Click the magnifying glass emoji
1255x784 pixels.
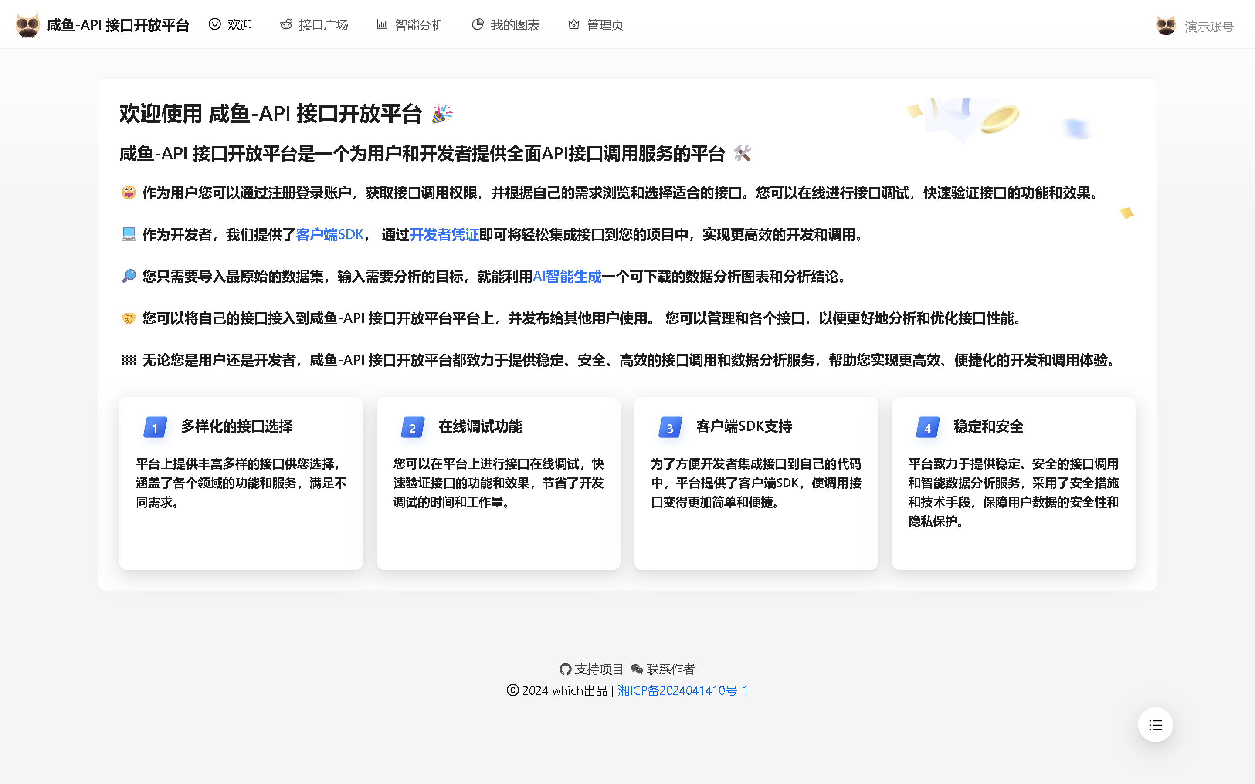pos(129,276)
